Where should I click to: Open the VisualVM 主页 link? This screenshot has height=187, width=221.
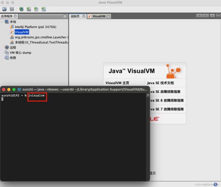(117, 83)
